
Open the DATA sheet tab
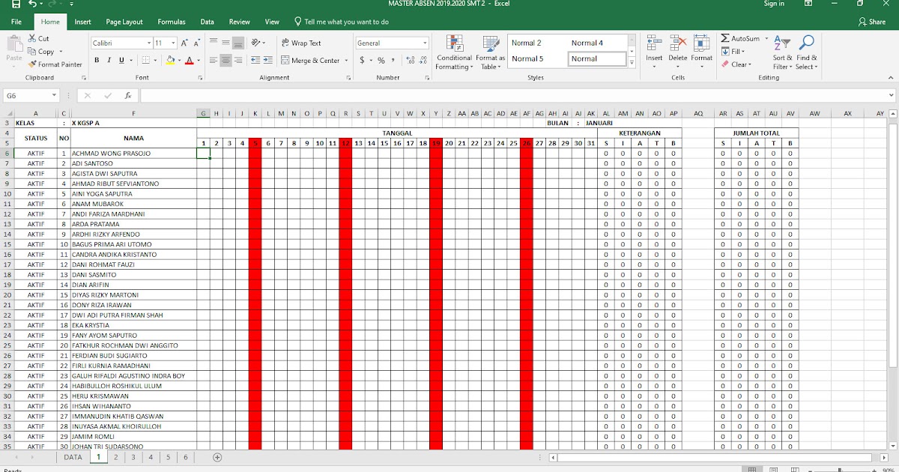[x=73, y=457]
